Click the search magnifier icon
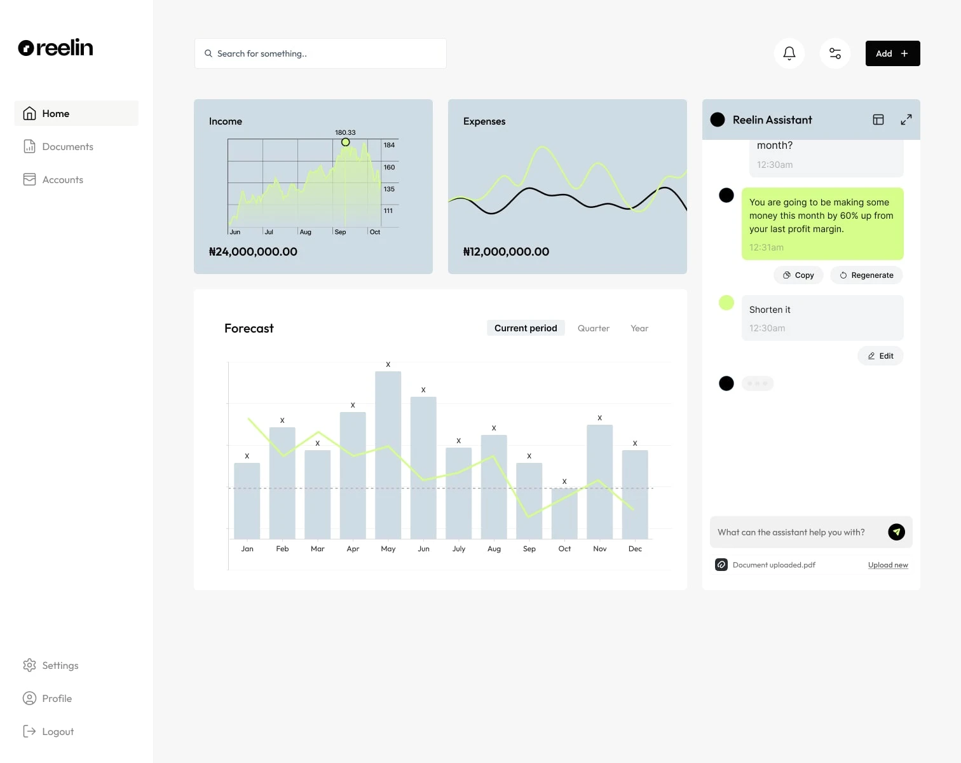 [x=208, y=53]
